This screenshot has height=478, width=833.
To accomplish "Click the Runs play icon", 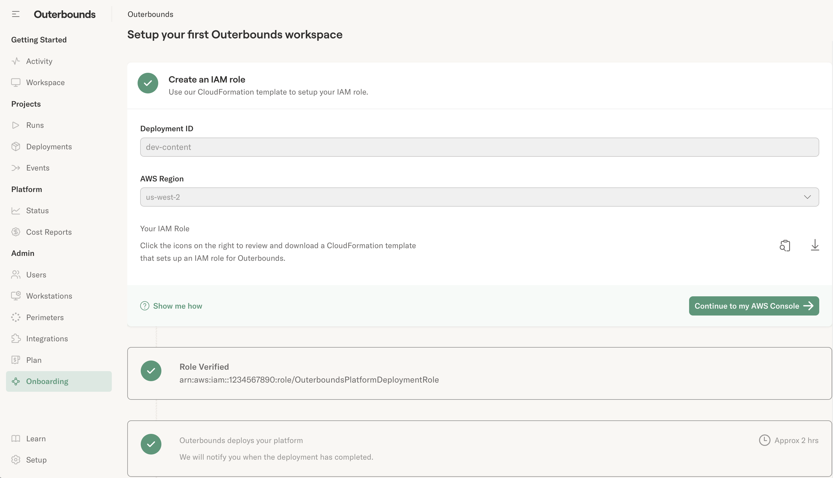I will tap(16, 125).
